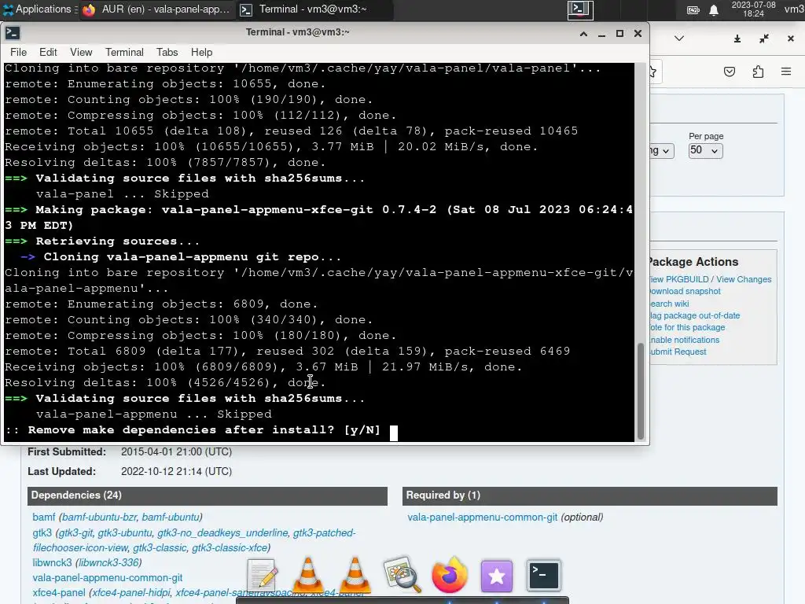Open the Per page 50 dropdown
The height and width of the screenshot is (604, 805).
click(705, 150)
